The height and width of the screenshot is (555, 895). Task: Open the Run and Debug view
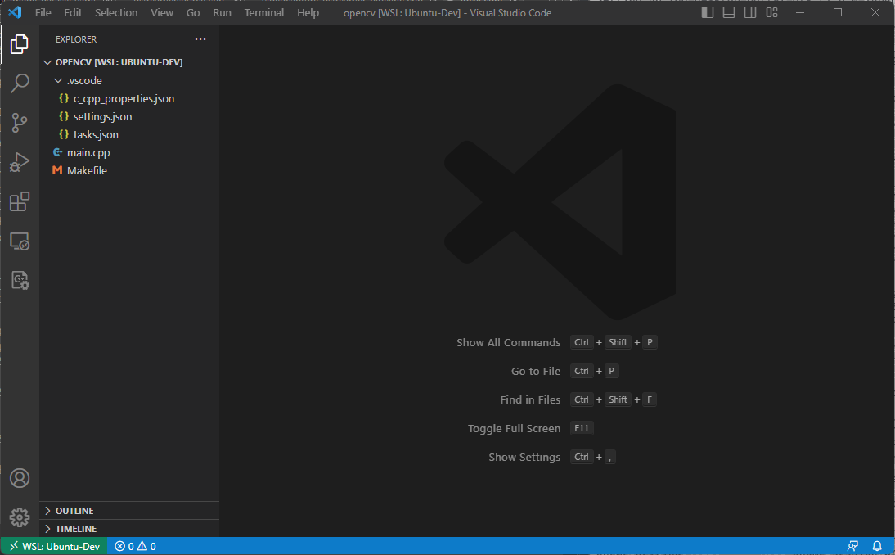[20, 162]
